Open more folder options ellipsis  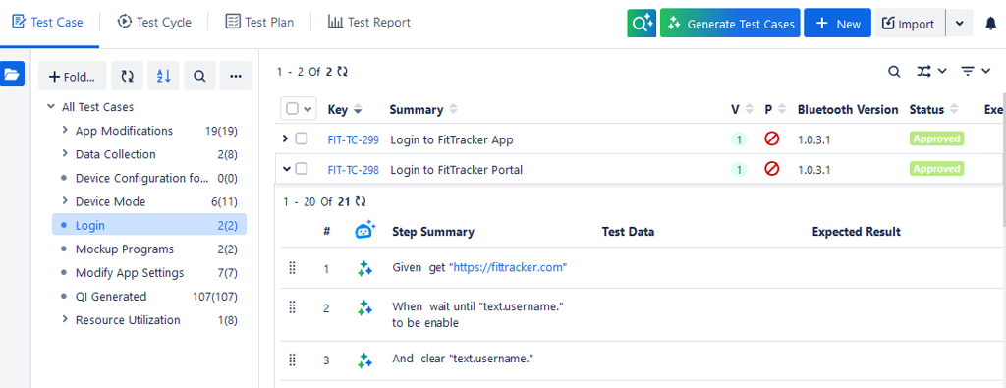pos(236,77)
